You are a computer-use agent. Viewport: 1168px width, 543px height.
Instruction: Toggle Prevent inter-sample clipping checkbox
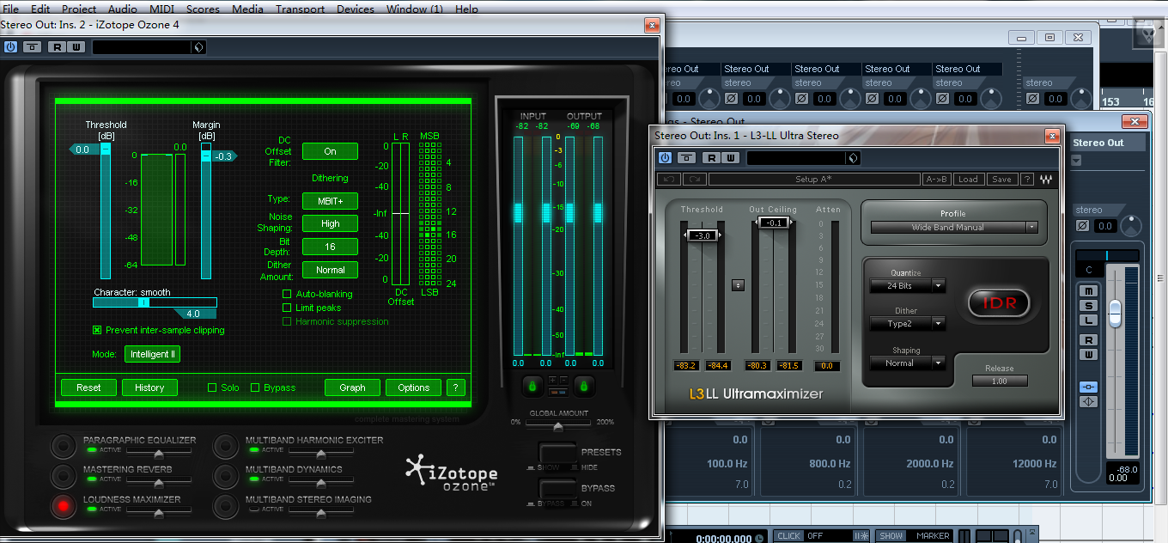[x=97, y=330]
